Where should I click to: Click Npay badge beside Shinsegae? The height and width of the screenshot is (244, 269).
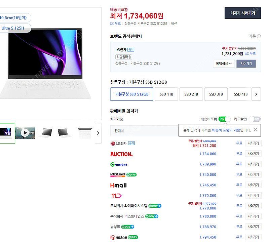point(131,174)
